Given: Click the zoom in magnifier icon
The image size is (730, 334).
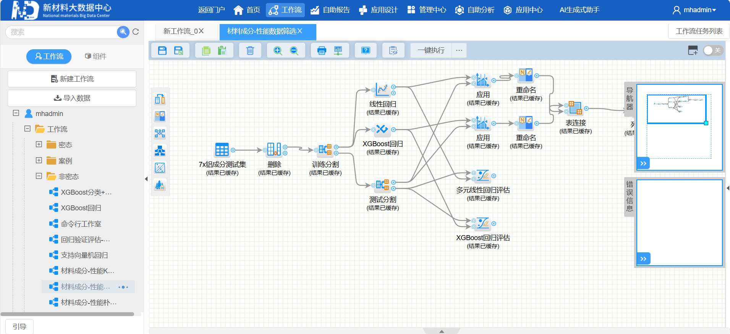Looking at the screenshot, I should point(278,50).
